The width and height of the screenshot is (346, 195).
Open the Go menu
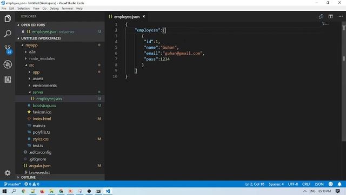[44, 9]
